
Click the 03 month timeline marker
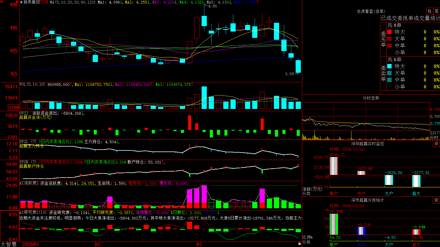199,244
